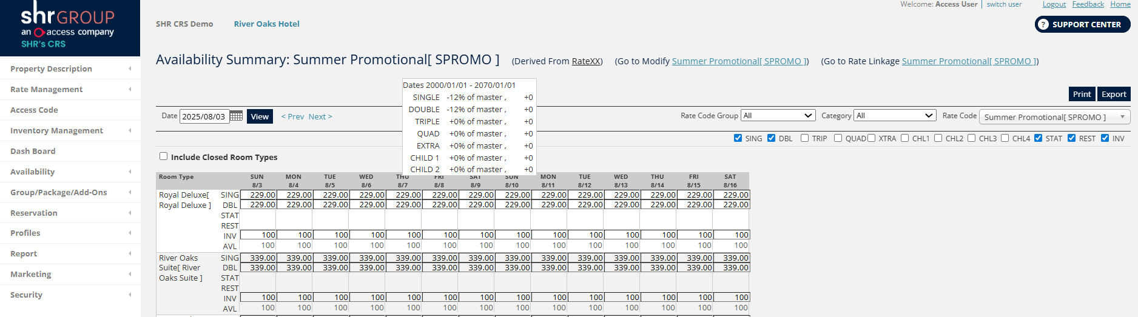Expand Inventory Management menu
The width and height of the screenshot is (1138, 317).
70,130
